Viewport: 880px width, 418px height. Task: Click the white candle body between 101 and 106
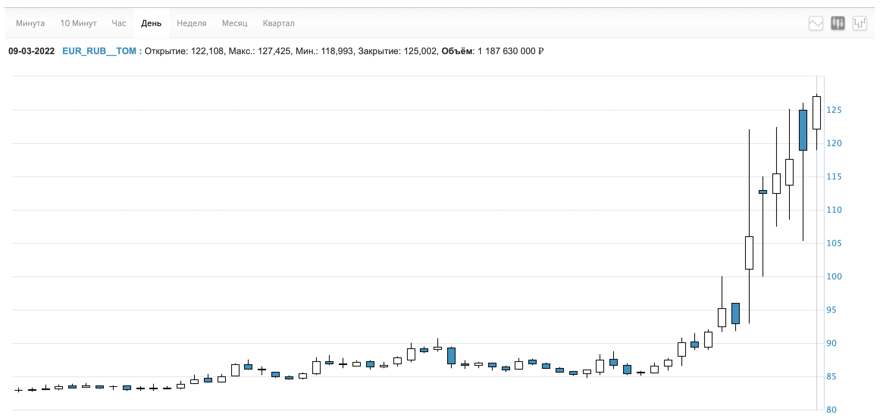(749, 253)
